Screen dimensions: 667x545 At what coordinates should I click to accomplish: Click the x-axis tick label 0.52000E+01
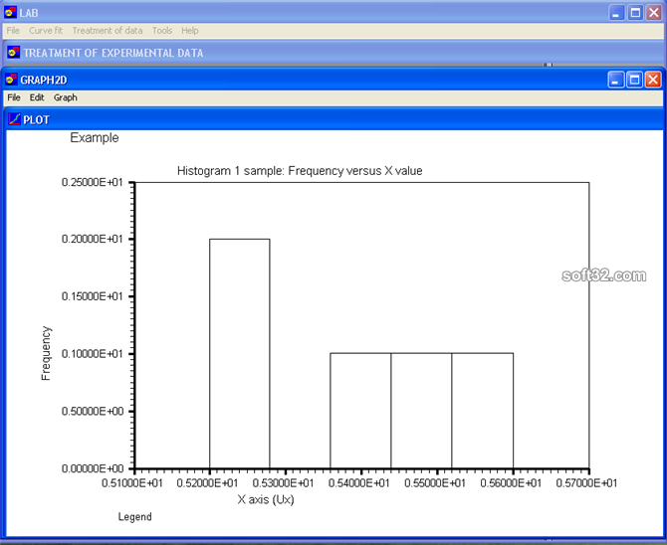[x=208, y=483]
